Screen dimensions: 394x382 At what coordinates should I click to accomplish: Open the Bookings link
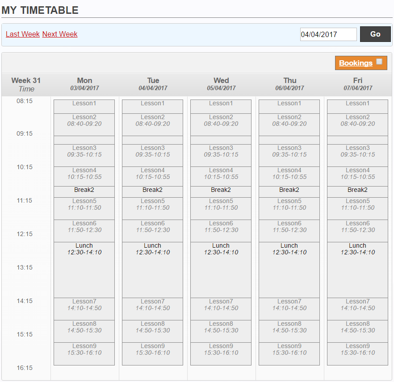click(x=356, y=63)
